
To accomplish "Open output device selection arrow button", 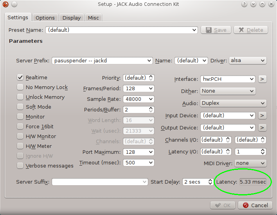I will (262, 128).
